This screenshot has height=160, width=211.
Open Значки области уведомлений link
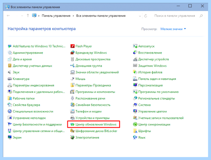tap(97, 72)
